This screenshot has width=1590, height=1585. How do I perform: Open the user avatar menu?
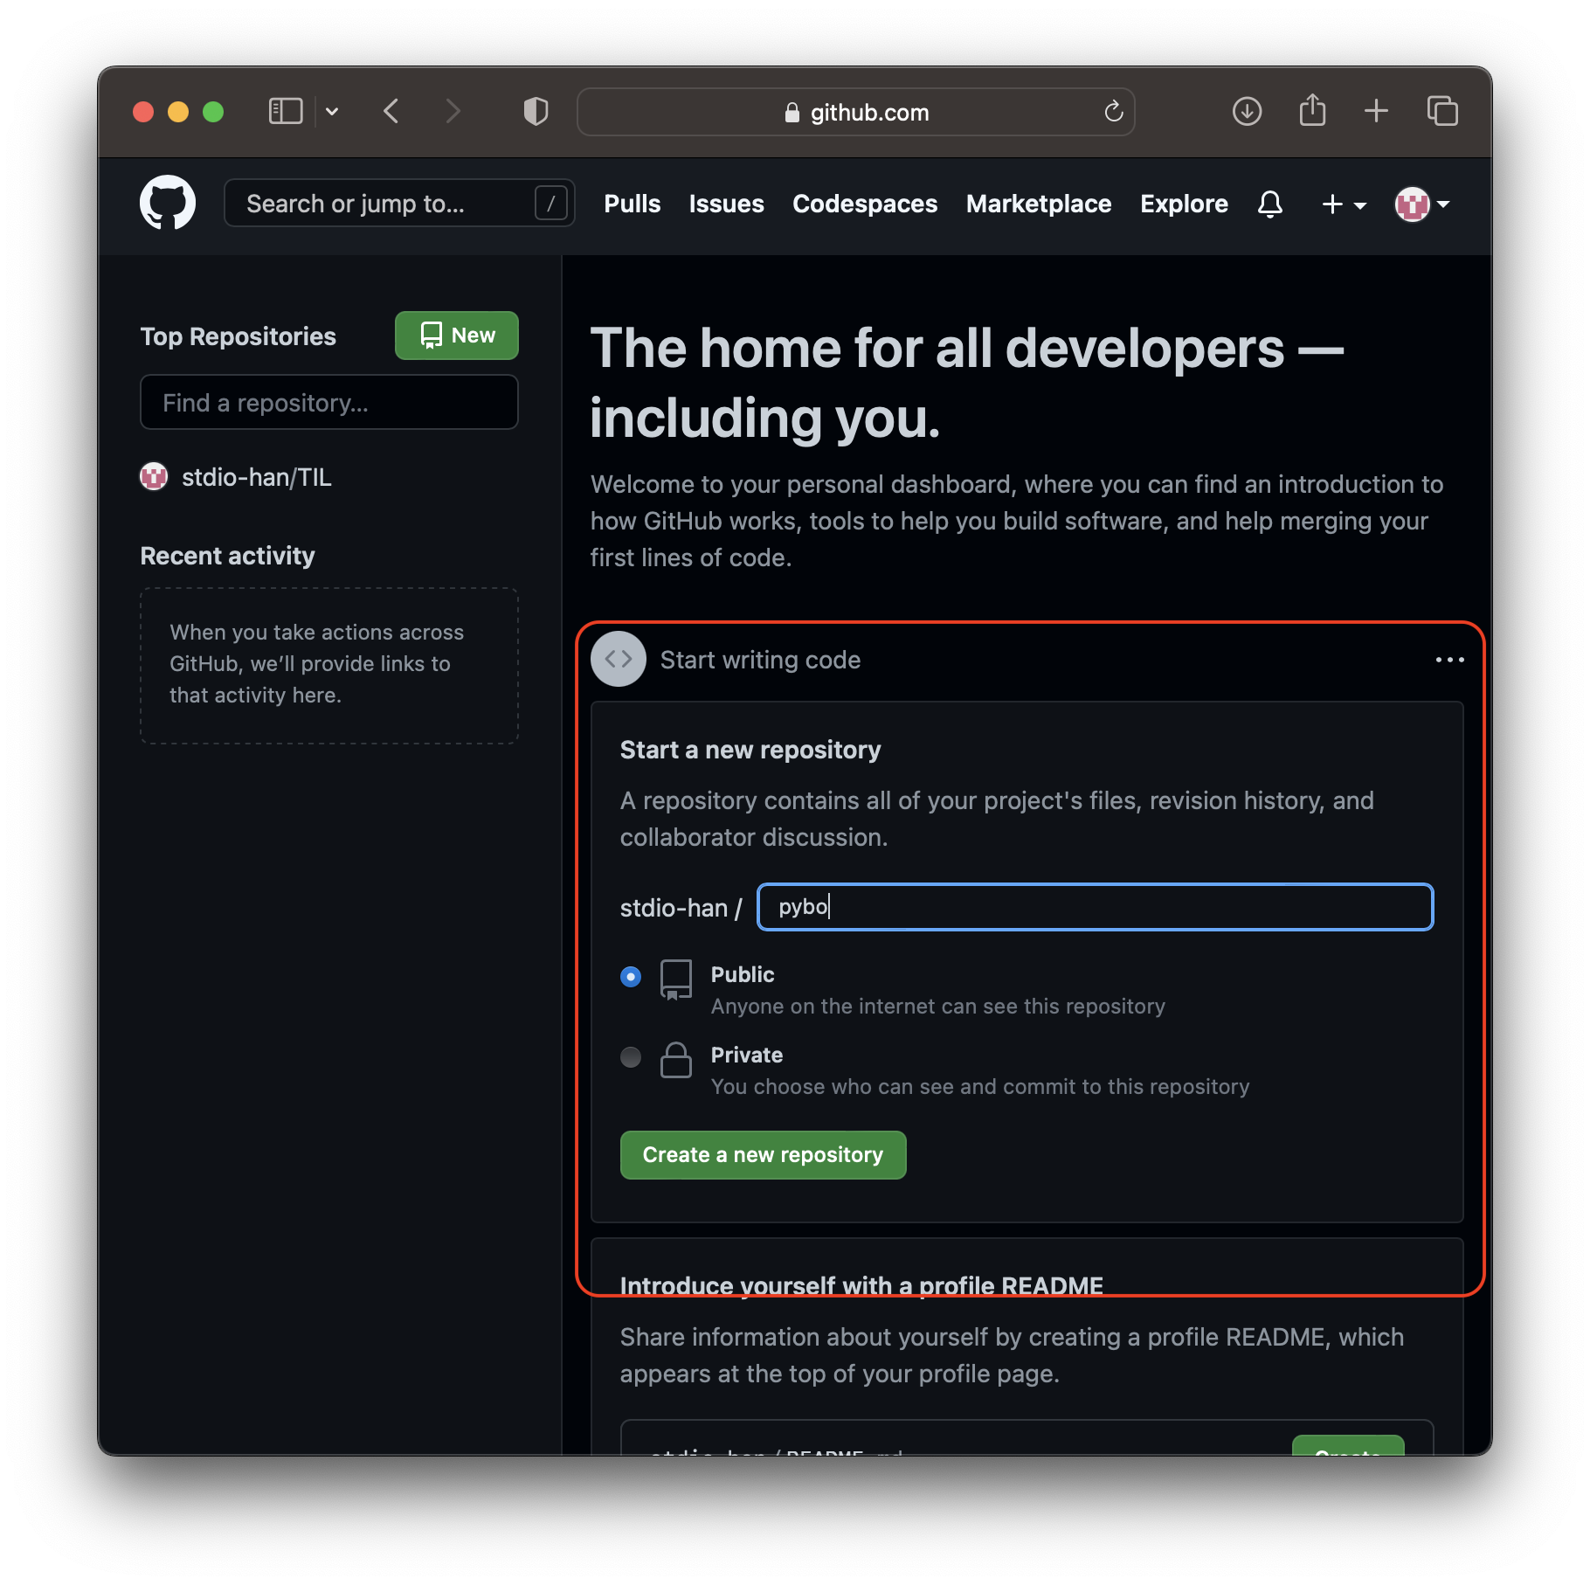[x=1422, y=204]
